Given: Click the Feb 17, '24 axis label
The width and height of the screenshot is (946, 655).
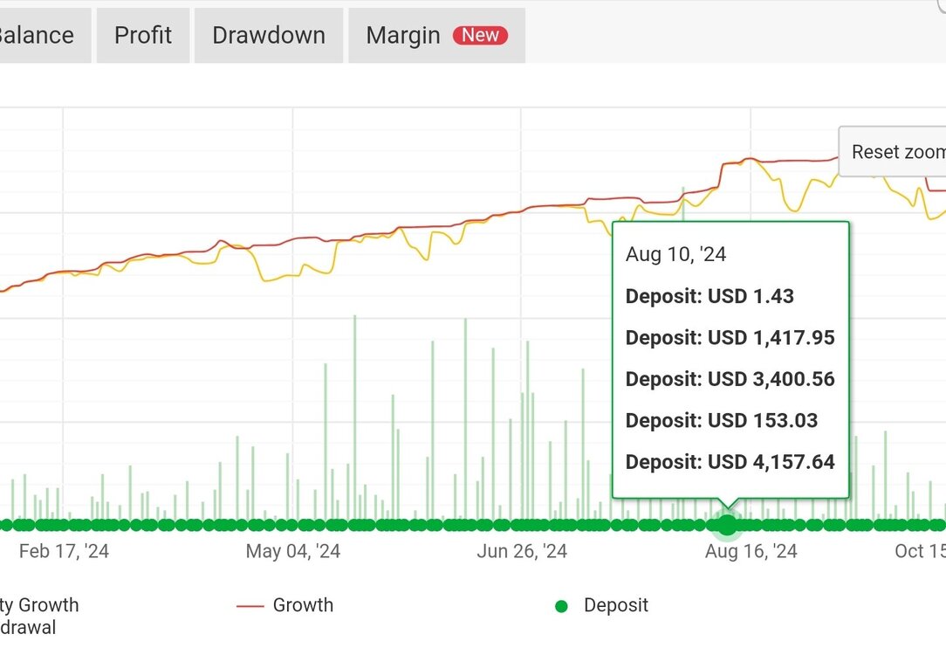Looking at the screenshot, I should click(64, 551).
